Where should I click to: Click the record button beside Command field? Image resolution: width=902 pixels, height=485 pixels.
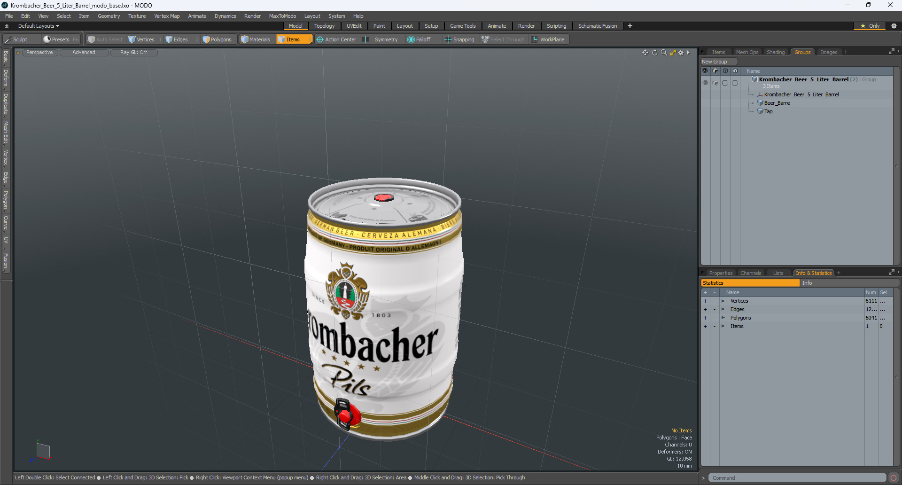pos(893,478)
